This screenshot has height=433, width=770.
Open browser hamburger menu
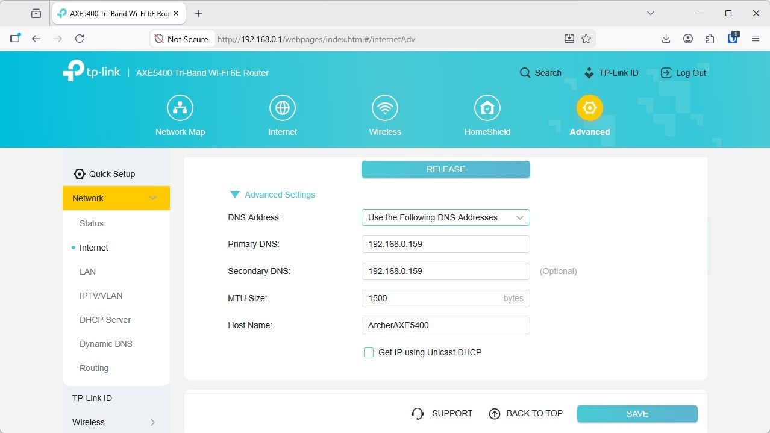click(756, 39)
